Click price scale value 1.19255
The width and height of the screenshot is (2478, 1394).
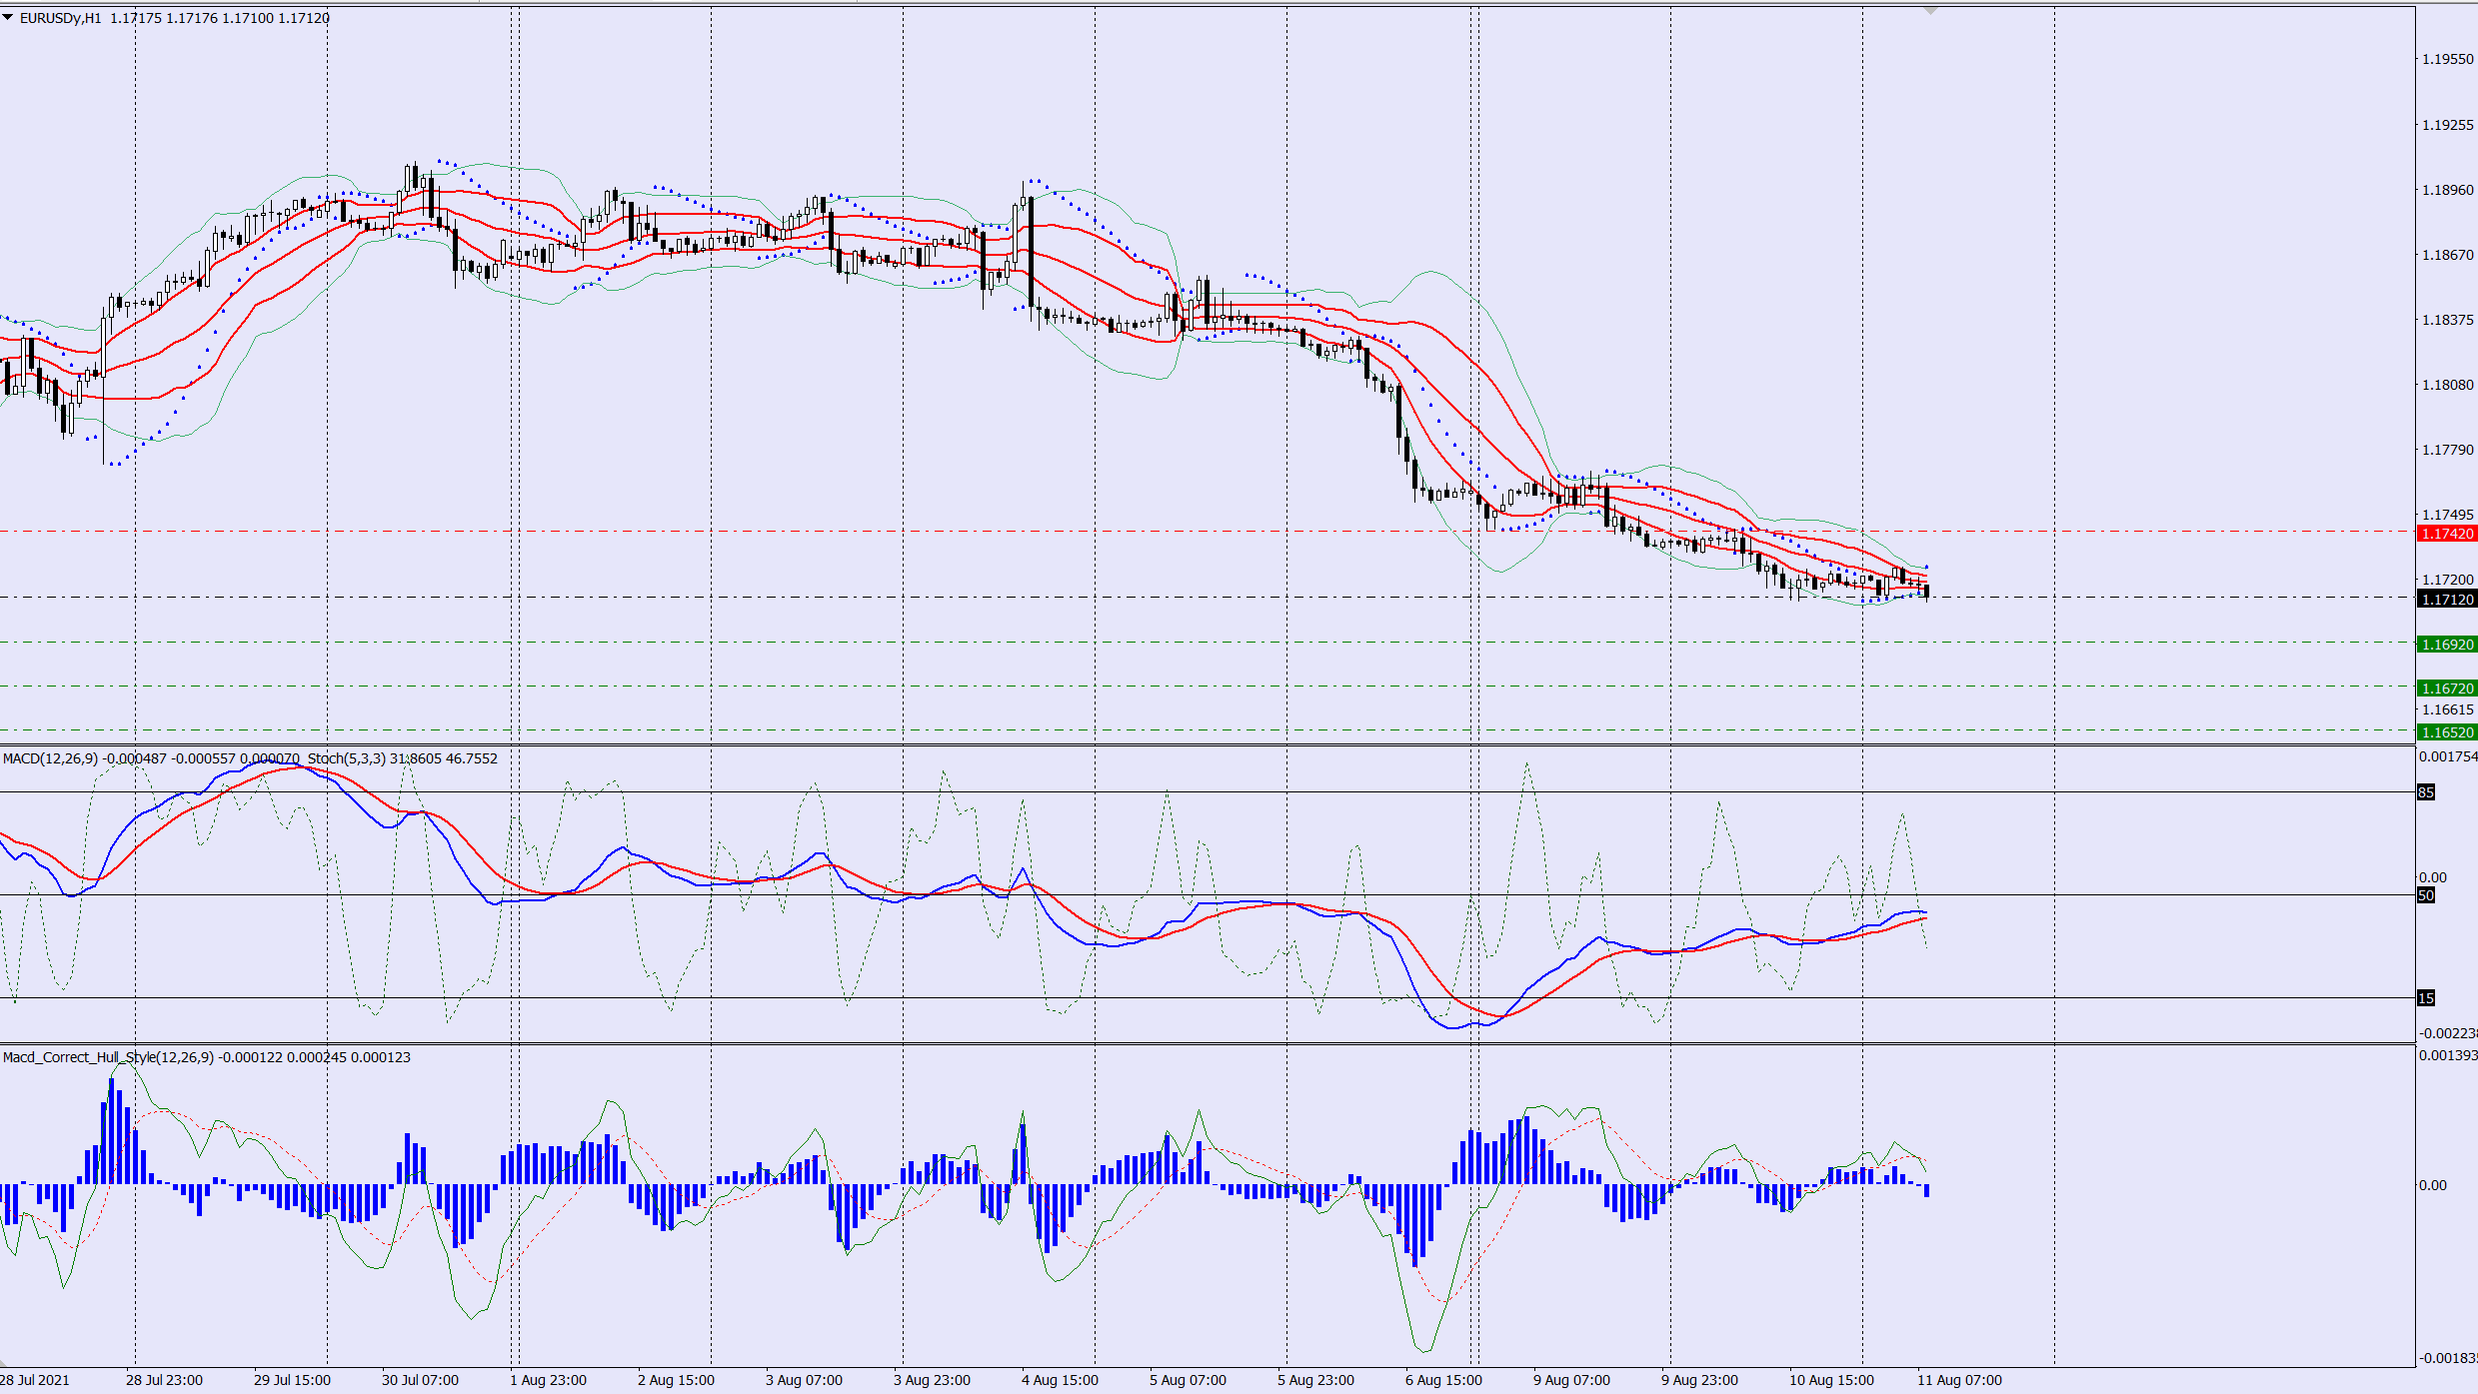[x=2447, y=125]
